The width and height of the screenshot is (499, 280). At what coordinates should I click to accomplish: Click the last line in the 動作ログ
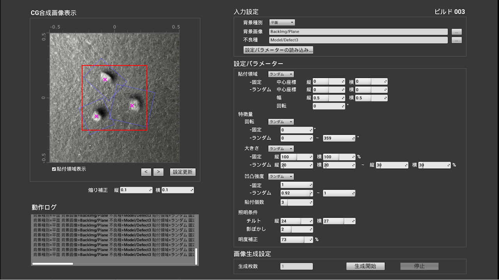tap(113, 255)
